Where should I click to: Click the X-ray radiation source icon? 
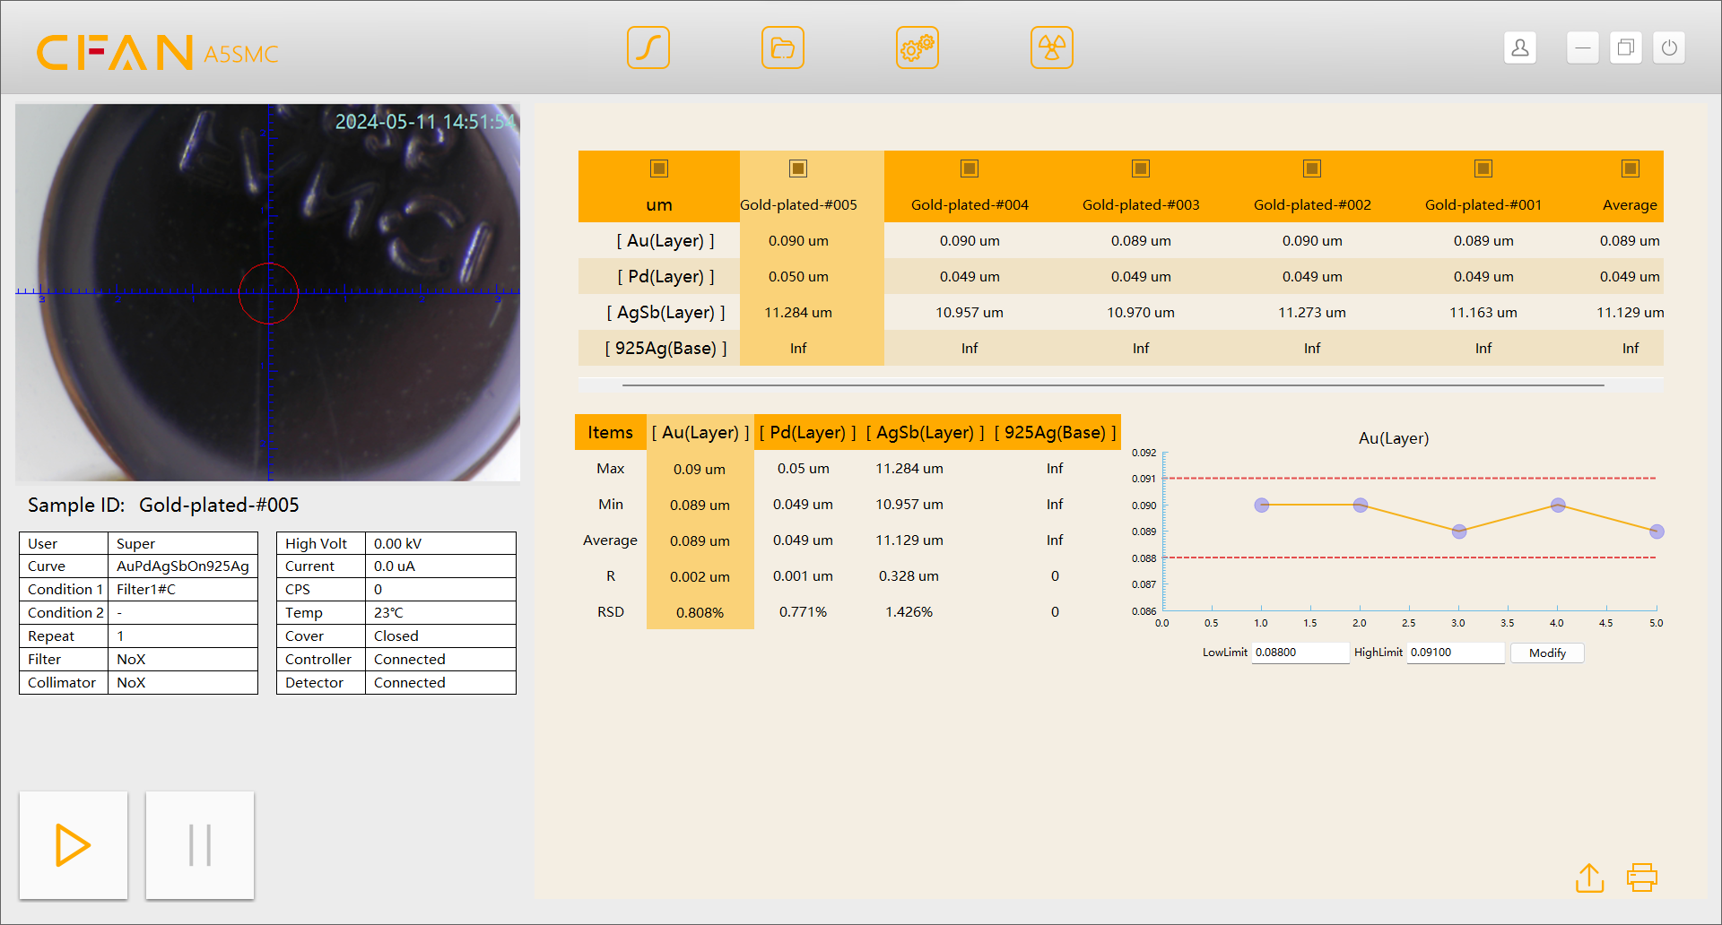coord(1051,48)
